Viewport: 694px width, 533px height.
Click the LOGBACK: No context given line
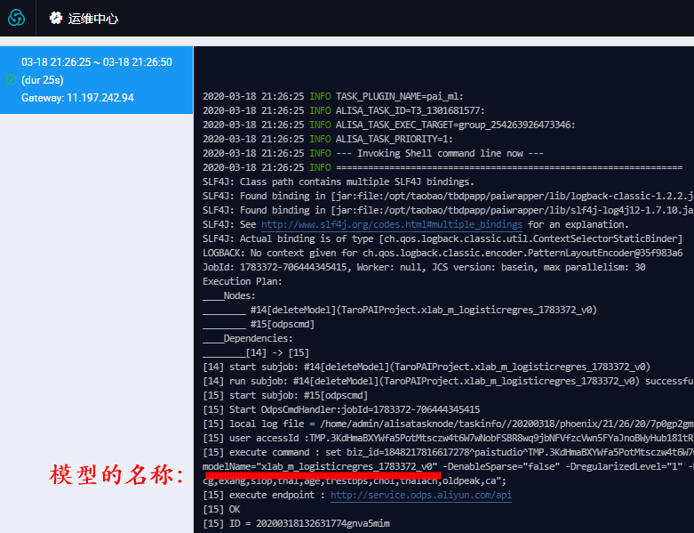[443, 253]
